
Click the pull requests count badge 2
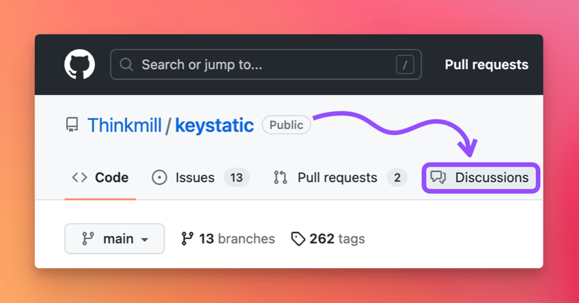pos(397,177)
